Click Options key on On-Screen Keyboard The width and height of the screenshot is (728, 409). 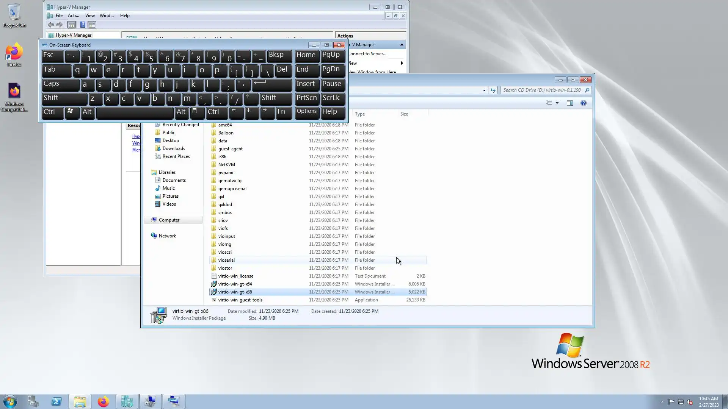pos(306,112)
